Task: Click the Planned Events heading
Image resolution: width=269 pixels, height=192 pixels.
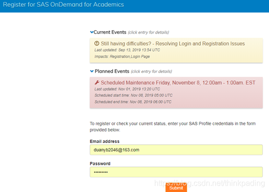Action: (x=112, y=71)
